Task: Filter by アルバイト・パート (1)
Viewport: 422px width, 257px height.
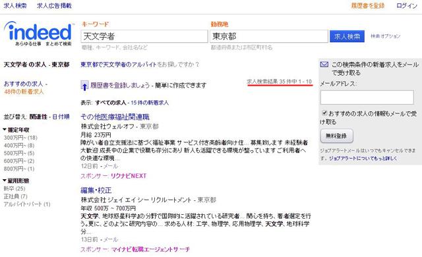Action: pyautogui.click(x=27, y=204)
